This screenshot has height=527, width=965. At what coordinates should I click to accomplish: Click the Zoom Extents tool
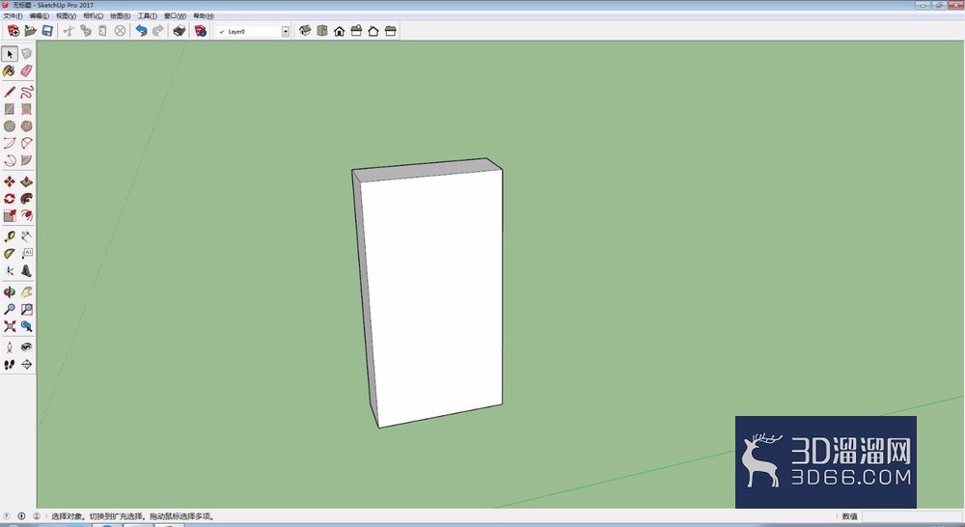(10, 326)
